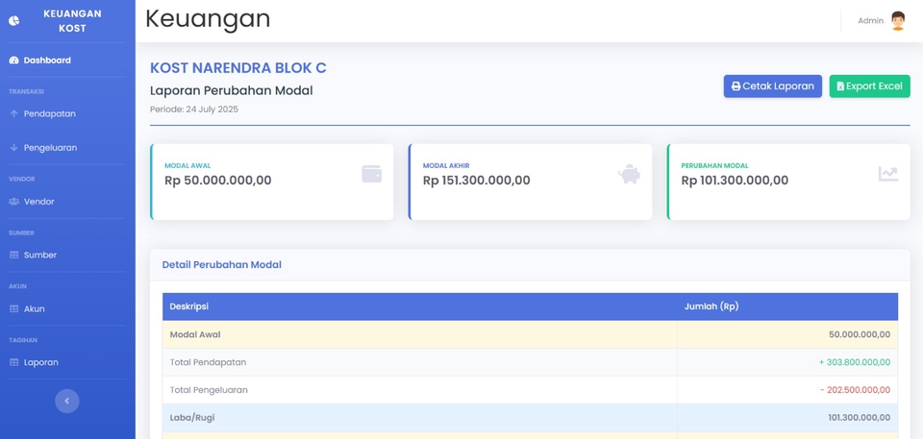Image resolution: width=923 pixels, height=439 pixels.
Task: Click the Dashboard speedometer icon
Action: click(x=13, y=61)
